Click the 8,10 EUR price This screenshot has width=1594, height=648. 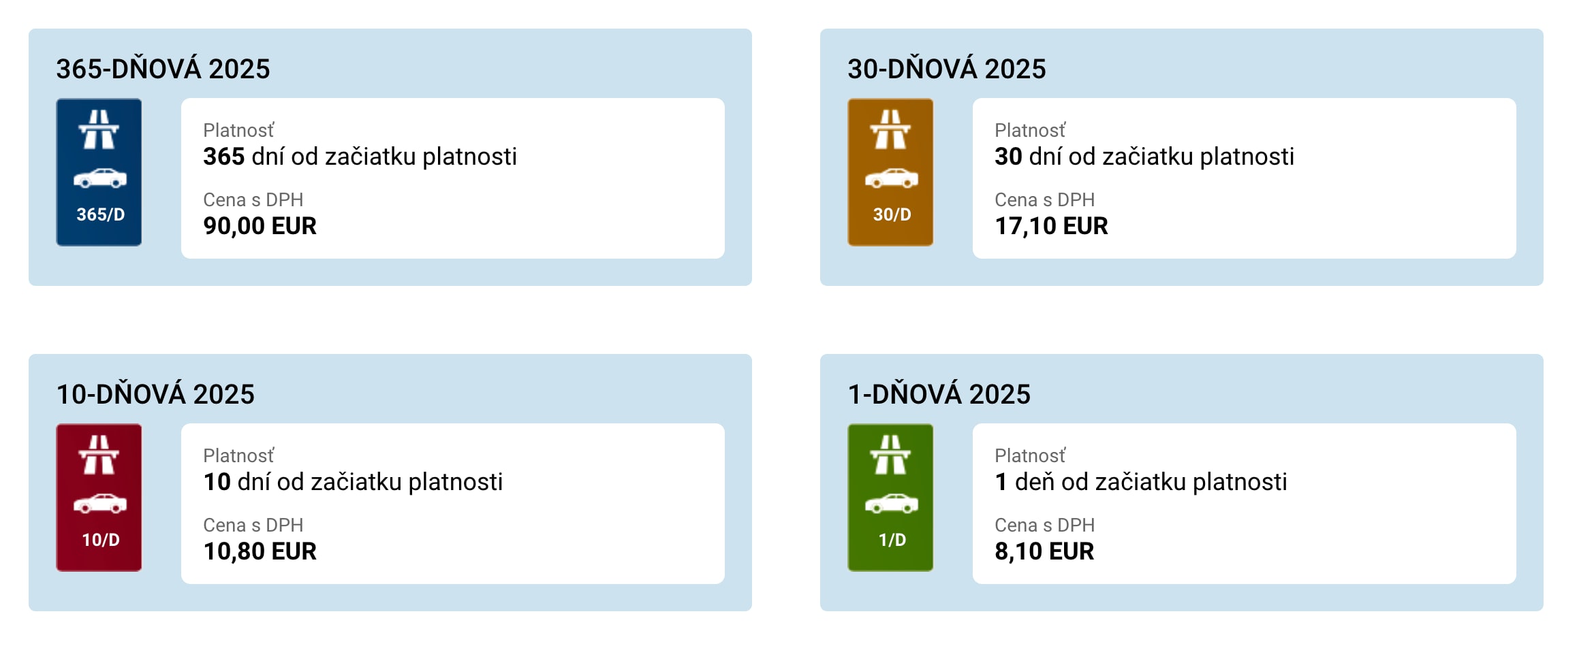[1044, 551]
